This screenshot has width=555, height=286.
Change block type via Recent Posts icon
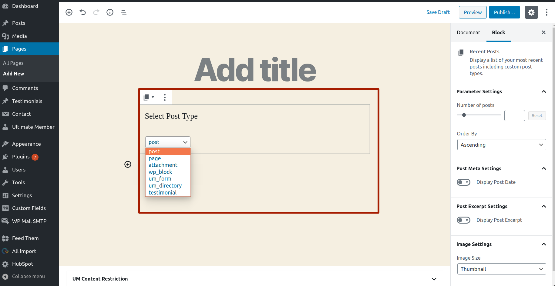coord(149,97)
